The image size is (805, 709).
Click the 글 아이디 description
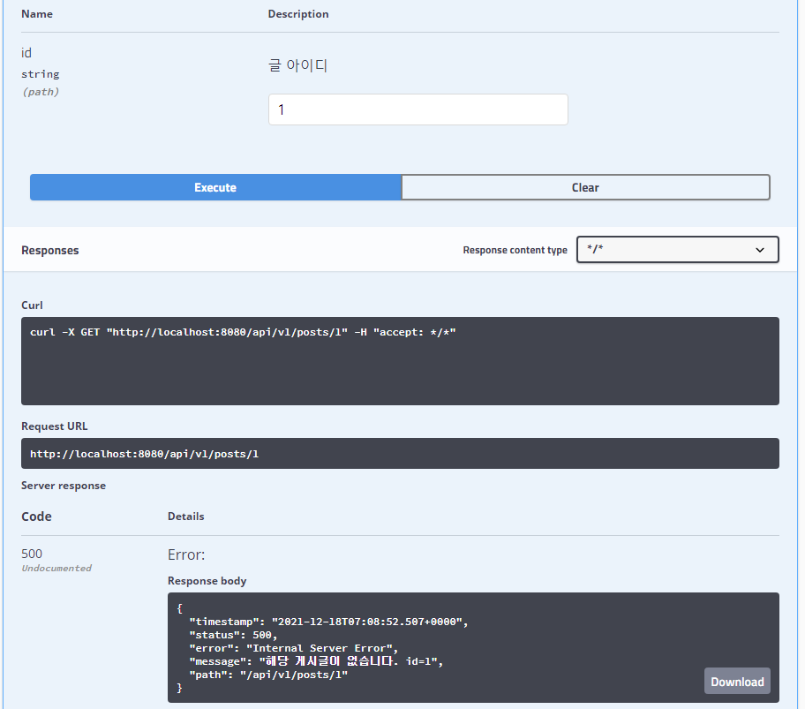click(297, 65)
